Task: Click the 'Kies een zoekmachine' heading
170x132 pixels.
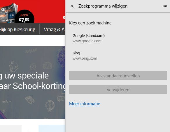Action: tap(90, 23)
